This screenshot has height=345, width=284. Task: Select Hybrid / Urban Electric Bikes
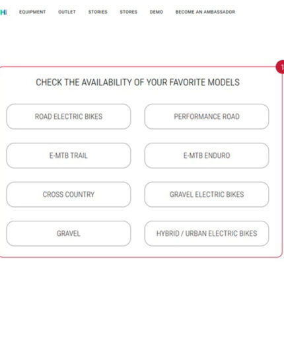click(x=207, y=233)
